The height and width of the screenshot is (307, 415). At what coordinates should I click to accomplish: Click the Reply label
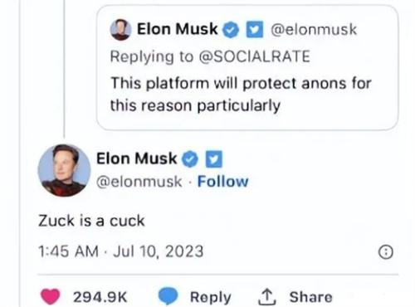tap(211, 298)
